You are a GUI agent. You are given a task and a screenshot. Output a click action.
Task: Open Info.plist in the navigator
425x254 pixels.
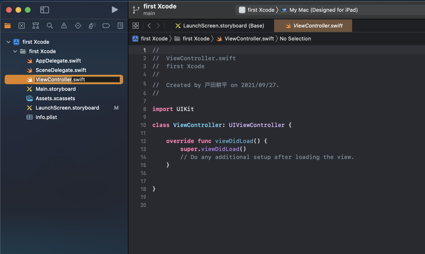pos(46,117)
